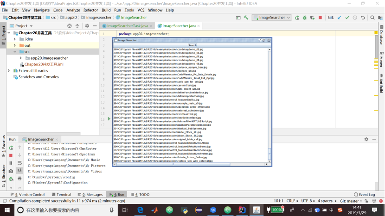385x216 pixels.
Task: Revert changes with the undo arrow icon
Action: coord(363,18)
